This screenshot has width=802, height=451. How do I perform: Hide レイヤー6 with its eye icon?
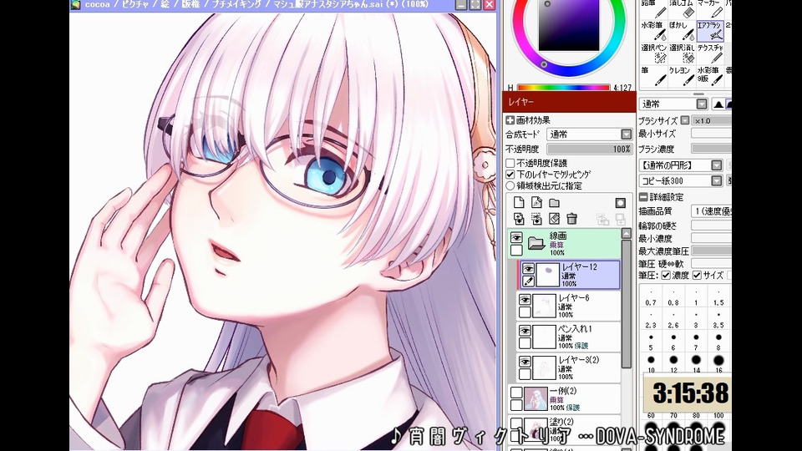(x=525, y=300)
